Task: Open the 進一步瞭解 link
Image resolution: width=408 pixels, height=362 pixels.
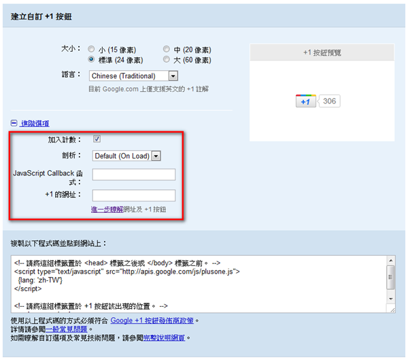Action: tap(107, 210)
